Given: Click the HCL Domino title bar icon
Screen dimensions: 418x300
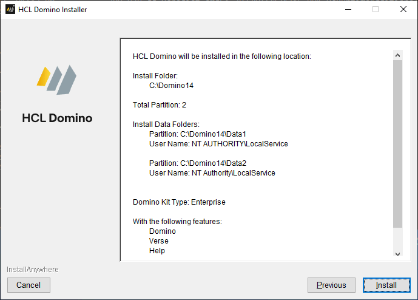Looking at the screenshot, I should tap(10, 9).
